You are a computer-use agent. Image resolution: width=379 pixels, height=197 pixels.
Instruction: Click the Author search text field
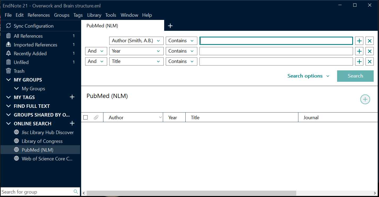point(276,41)
